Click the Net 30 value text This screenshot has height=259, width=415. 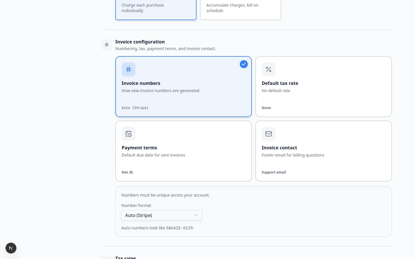click(127, 172)
